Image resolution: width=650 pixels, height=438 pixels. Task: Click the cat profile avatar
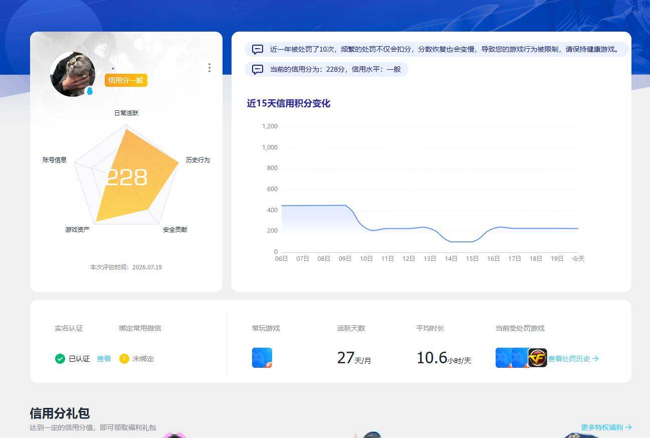coord(73,74)
